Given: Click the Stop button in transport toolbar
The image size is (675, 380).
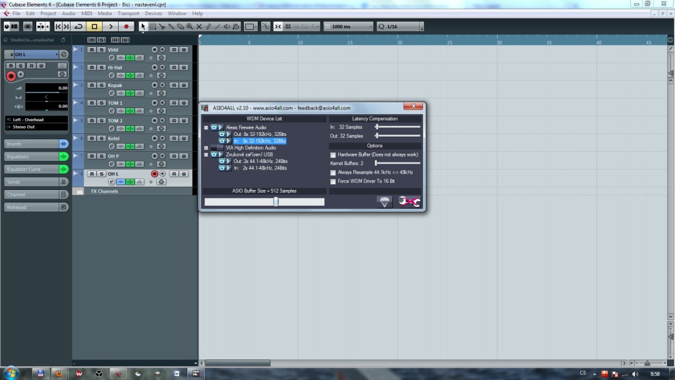Looking at the screenshot, I should 94,26.
